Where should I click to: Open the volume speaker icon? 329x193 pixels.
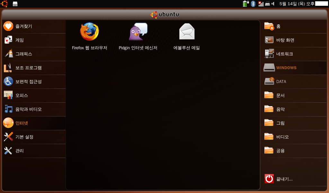tap(273, 4)
